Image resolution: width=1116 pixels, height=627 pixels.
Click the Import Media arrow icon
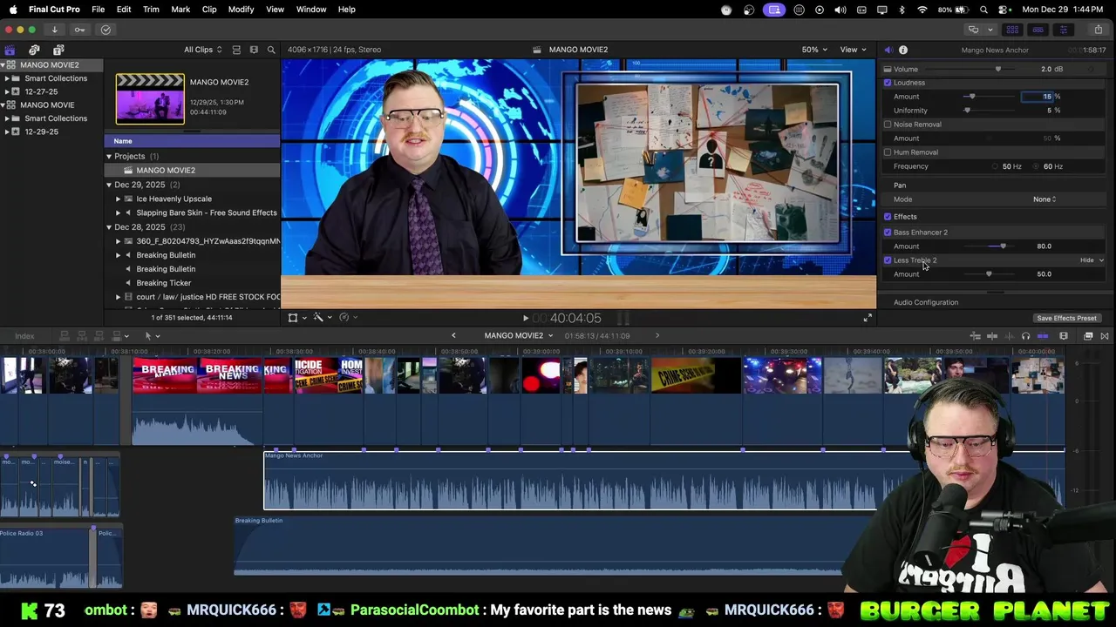[54, 30]
